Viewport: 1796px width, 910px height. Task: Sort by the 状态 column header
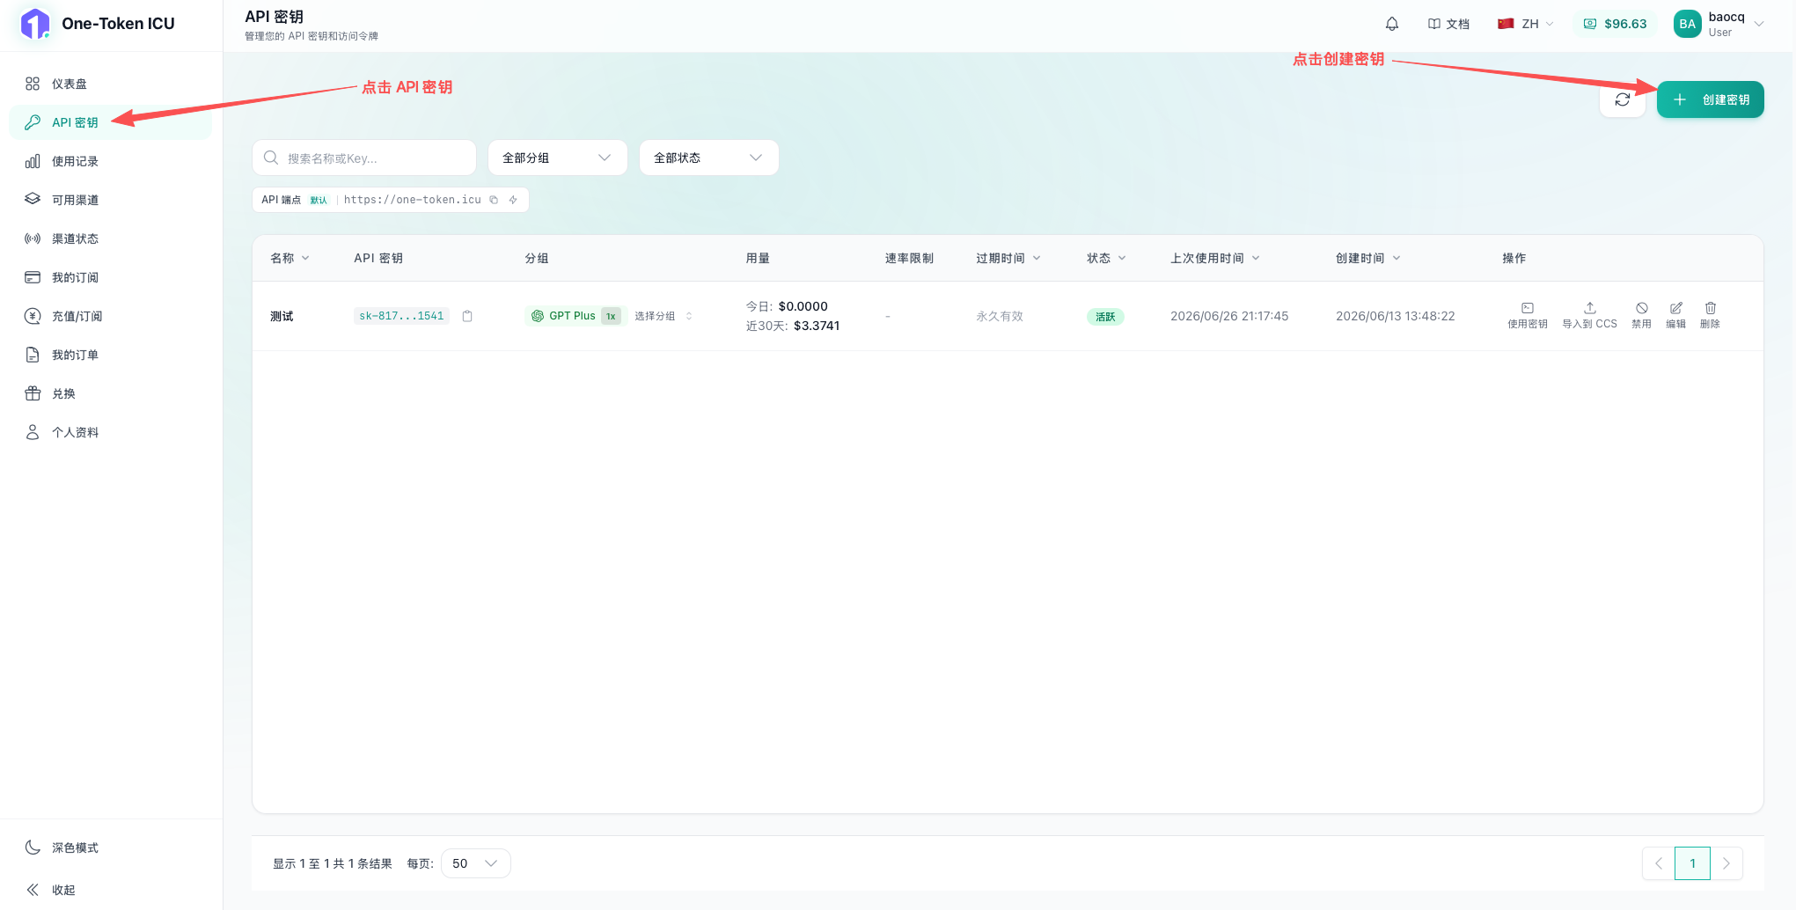click(x=1106, y=258)
